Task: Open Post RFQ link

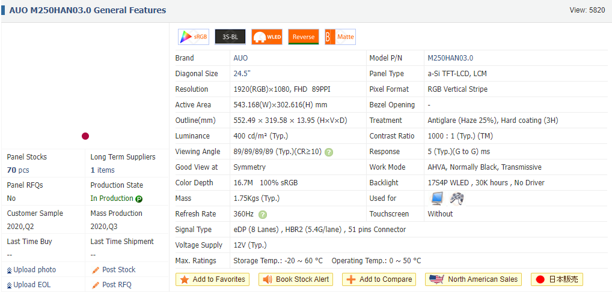Action: [x=117, y=285]
